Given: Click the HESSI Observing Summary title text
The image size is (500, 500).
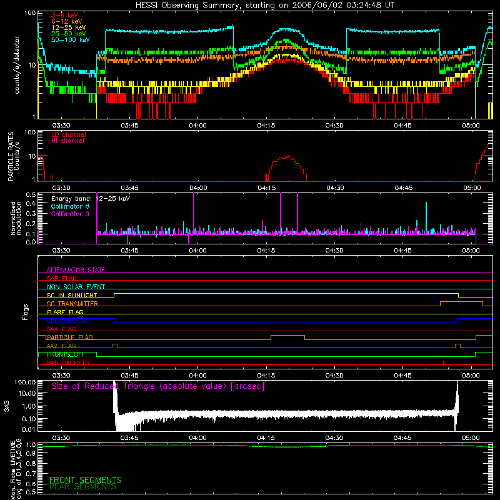Looking at the screenshot, I should (x=265, y=6).
